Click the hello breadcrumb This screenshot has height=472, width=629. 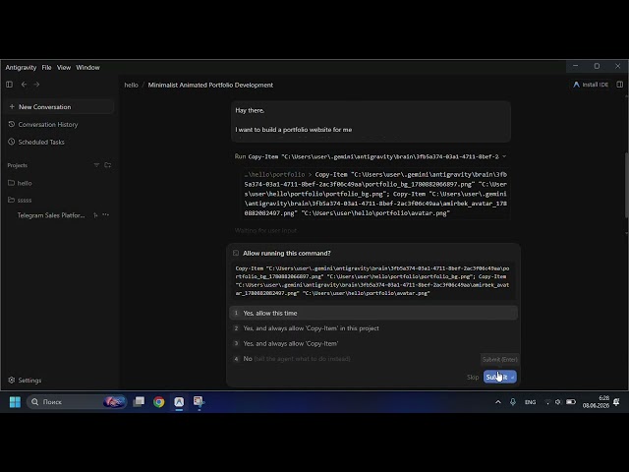pyautogui.click(x=131, y=86)
